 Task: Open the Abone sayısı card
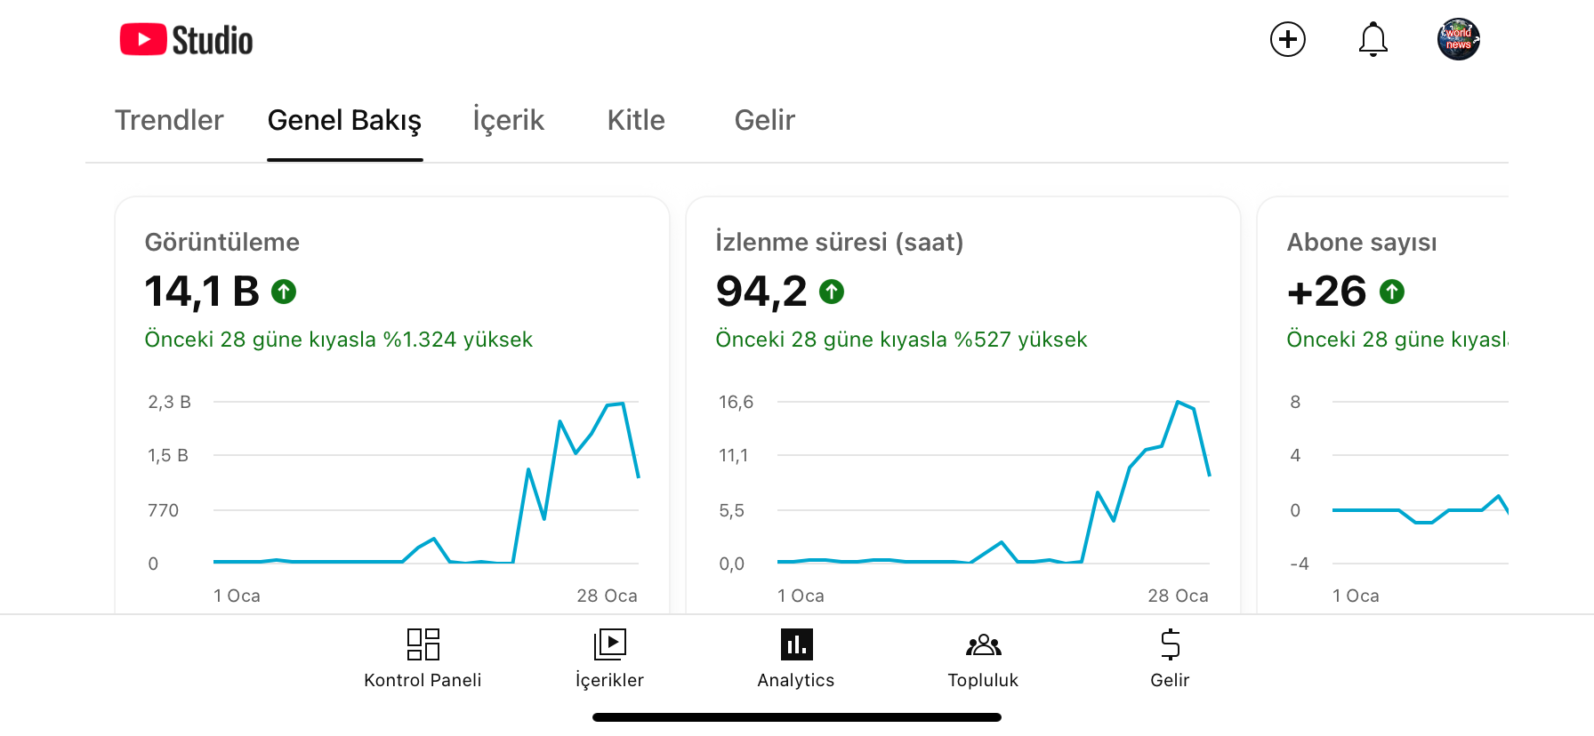pyautogui.click(x=1382, y=404)
